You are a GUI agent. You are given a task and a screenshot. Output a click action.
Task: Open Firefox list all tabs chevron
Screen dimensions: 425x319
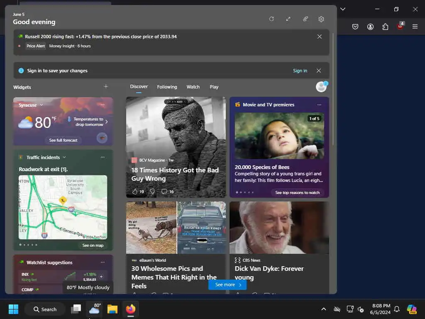tap(343, 9)
